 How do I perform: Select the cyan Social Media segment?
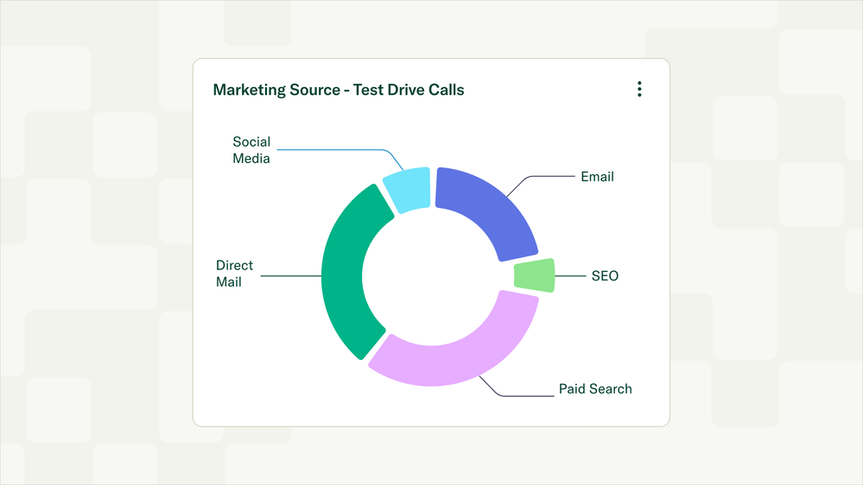409,189
